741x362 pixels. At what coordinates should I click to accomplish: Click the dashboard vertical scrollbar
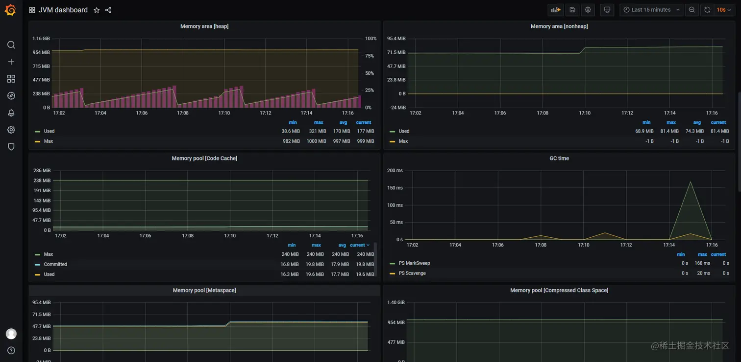click(x=739, y=142)
